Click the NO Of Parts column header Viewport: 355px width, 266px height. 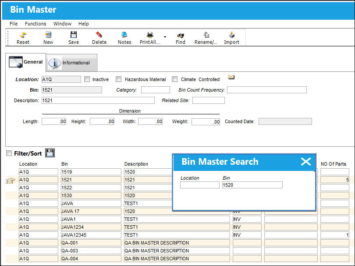[333, 164]
